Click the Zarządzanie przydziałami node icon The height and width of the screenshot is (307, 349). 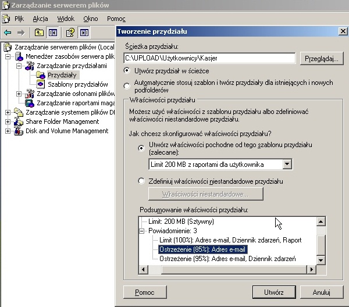point(30,66)
